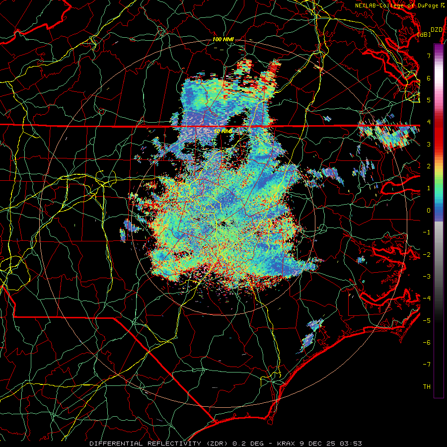The image size is (447, 447).
Task: Click the 4 value on the dB scale
Action: tap(429, 122)
